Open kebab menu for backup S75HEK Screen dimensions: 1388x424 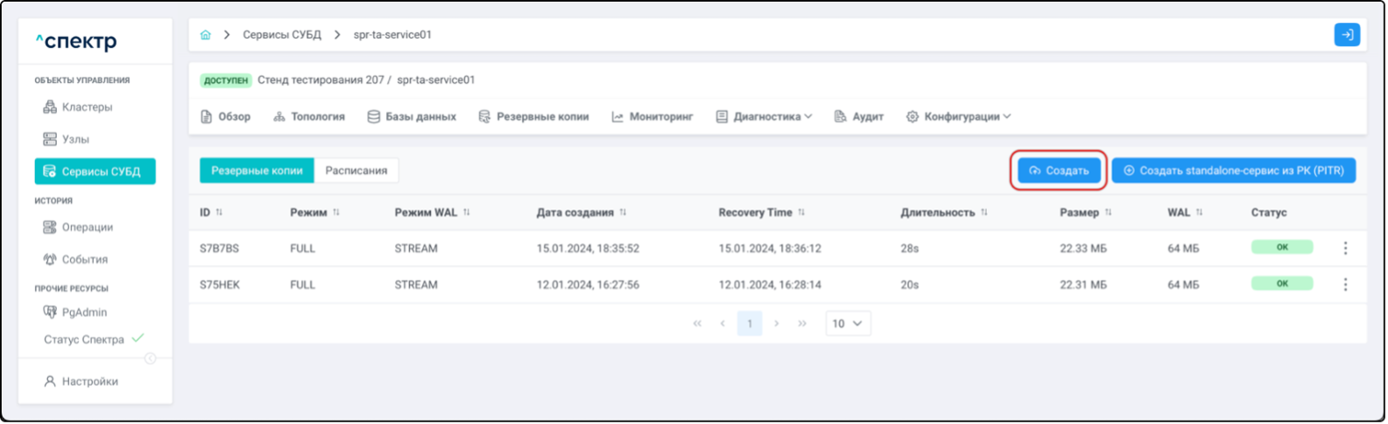(1345, 284)
